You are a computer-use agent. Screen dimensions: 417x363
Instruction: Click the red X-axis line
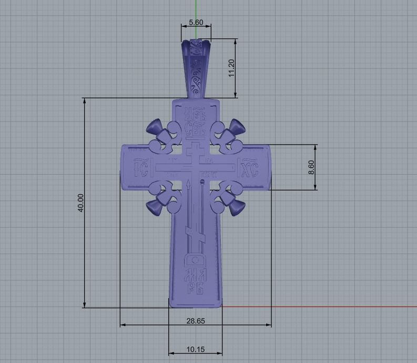point(319,307)
